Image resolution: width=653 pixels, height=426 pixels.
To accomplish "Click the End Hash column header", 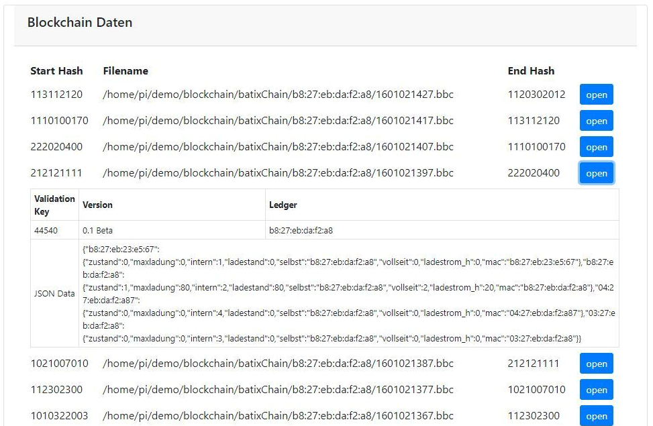I will pyautogui.click(x=531, y=70).
